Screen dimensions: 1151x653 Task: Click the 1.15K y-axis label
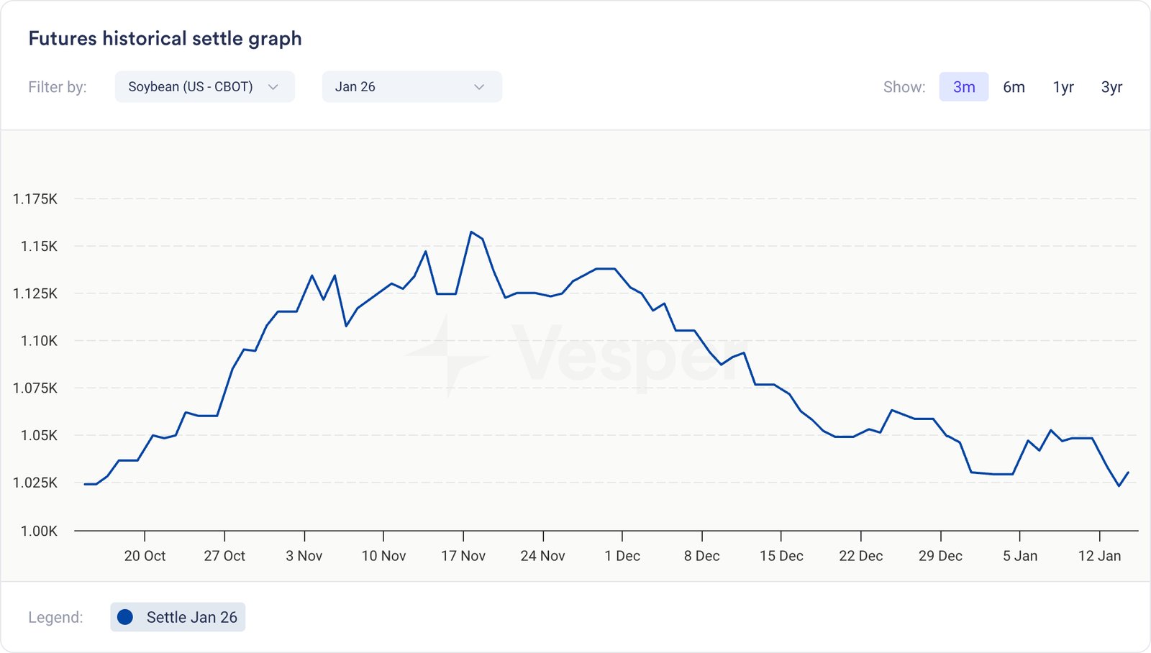click(39, 246)
